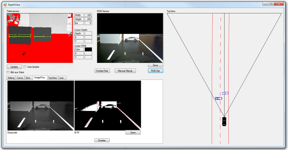
Task: Check the Bild aus Datei option
Action: (x=8, y=72)
